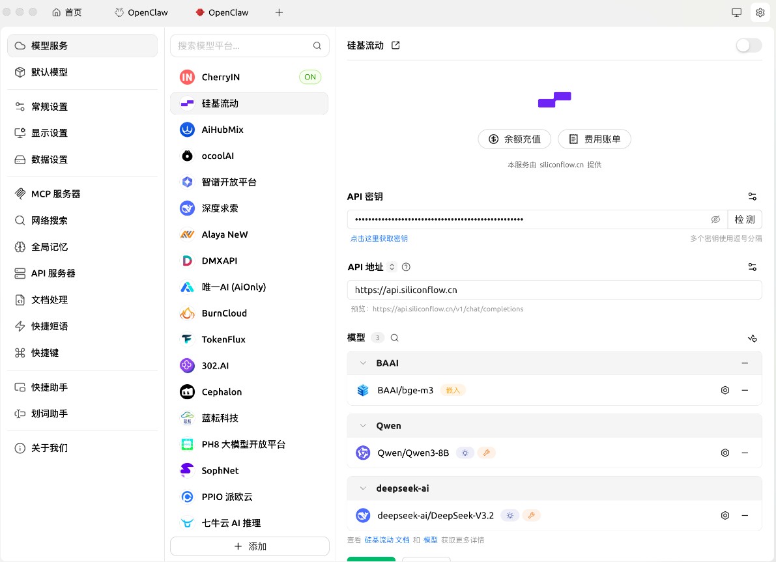Open the 点击这里获取密钥 link

click(x=379, y=238)
